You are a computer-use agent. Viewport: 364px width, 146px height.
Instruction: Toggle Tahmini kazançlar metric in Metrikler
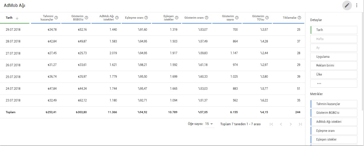point(334,104)
